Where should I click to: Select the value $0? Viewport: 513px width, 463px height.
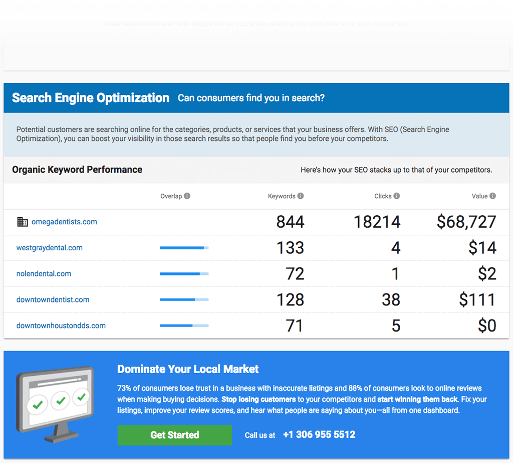[x=487, y=326]
